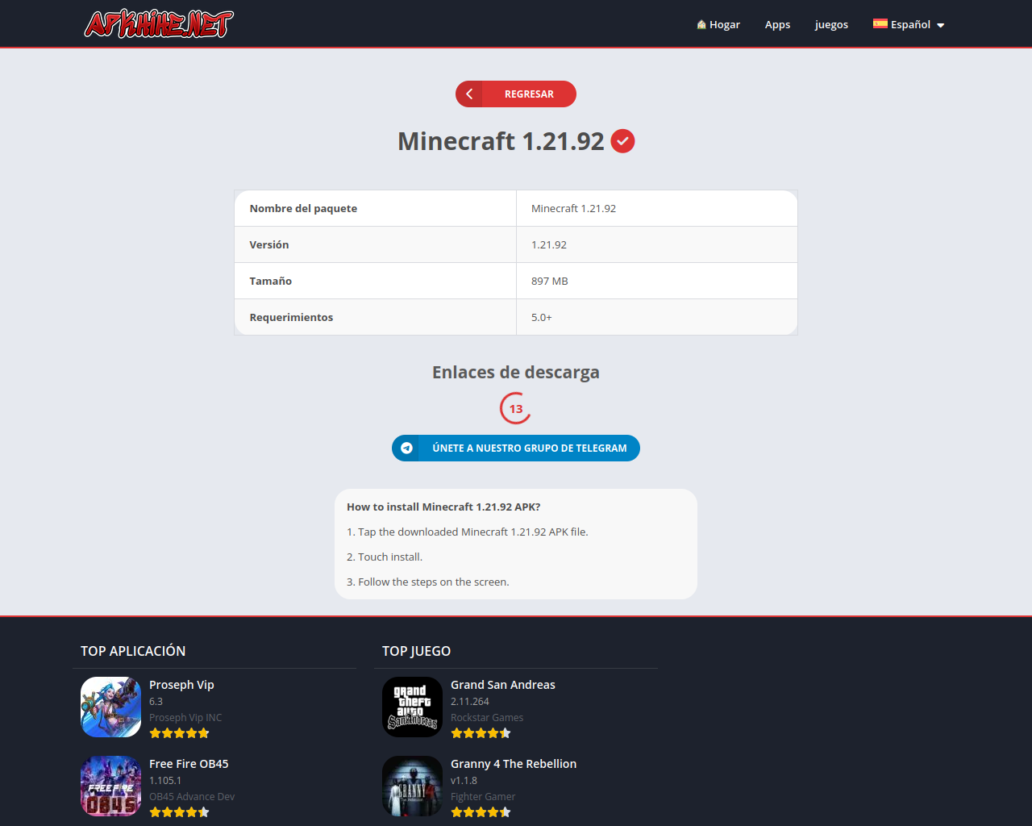Open the Granny 4 game icon
Image resolution: width=1032 pixels, height=826 pixels.
point(413,786)
